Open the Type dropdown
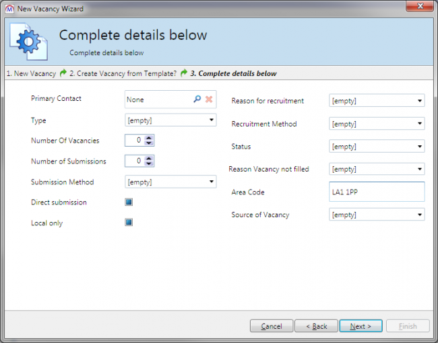The height and width of the screenshot is (343, 438). (211, 120)
